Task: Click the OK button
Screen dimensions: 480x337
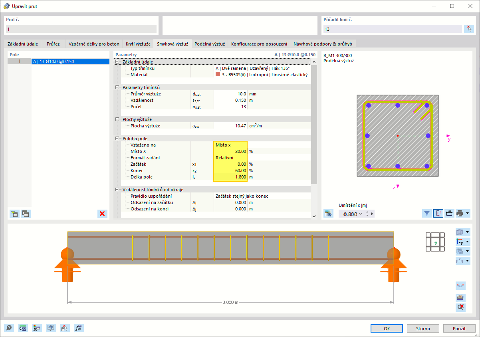Action: [x=387, y=328]
